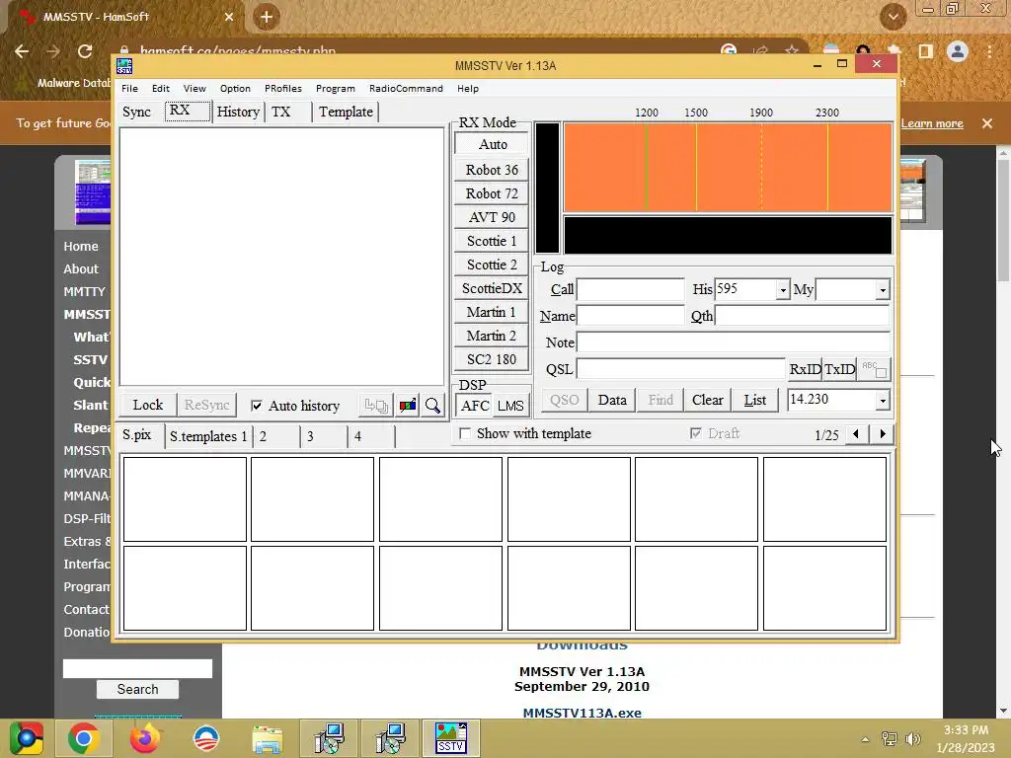Click the leftmost colorful taskbar icon
The height and width of the screenshot is (758, 1011).
(26, 738)
